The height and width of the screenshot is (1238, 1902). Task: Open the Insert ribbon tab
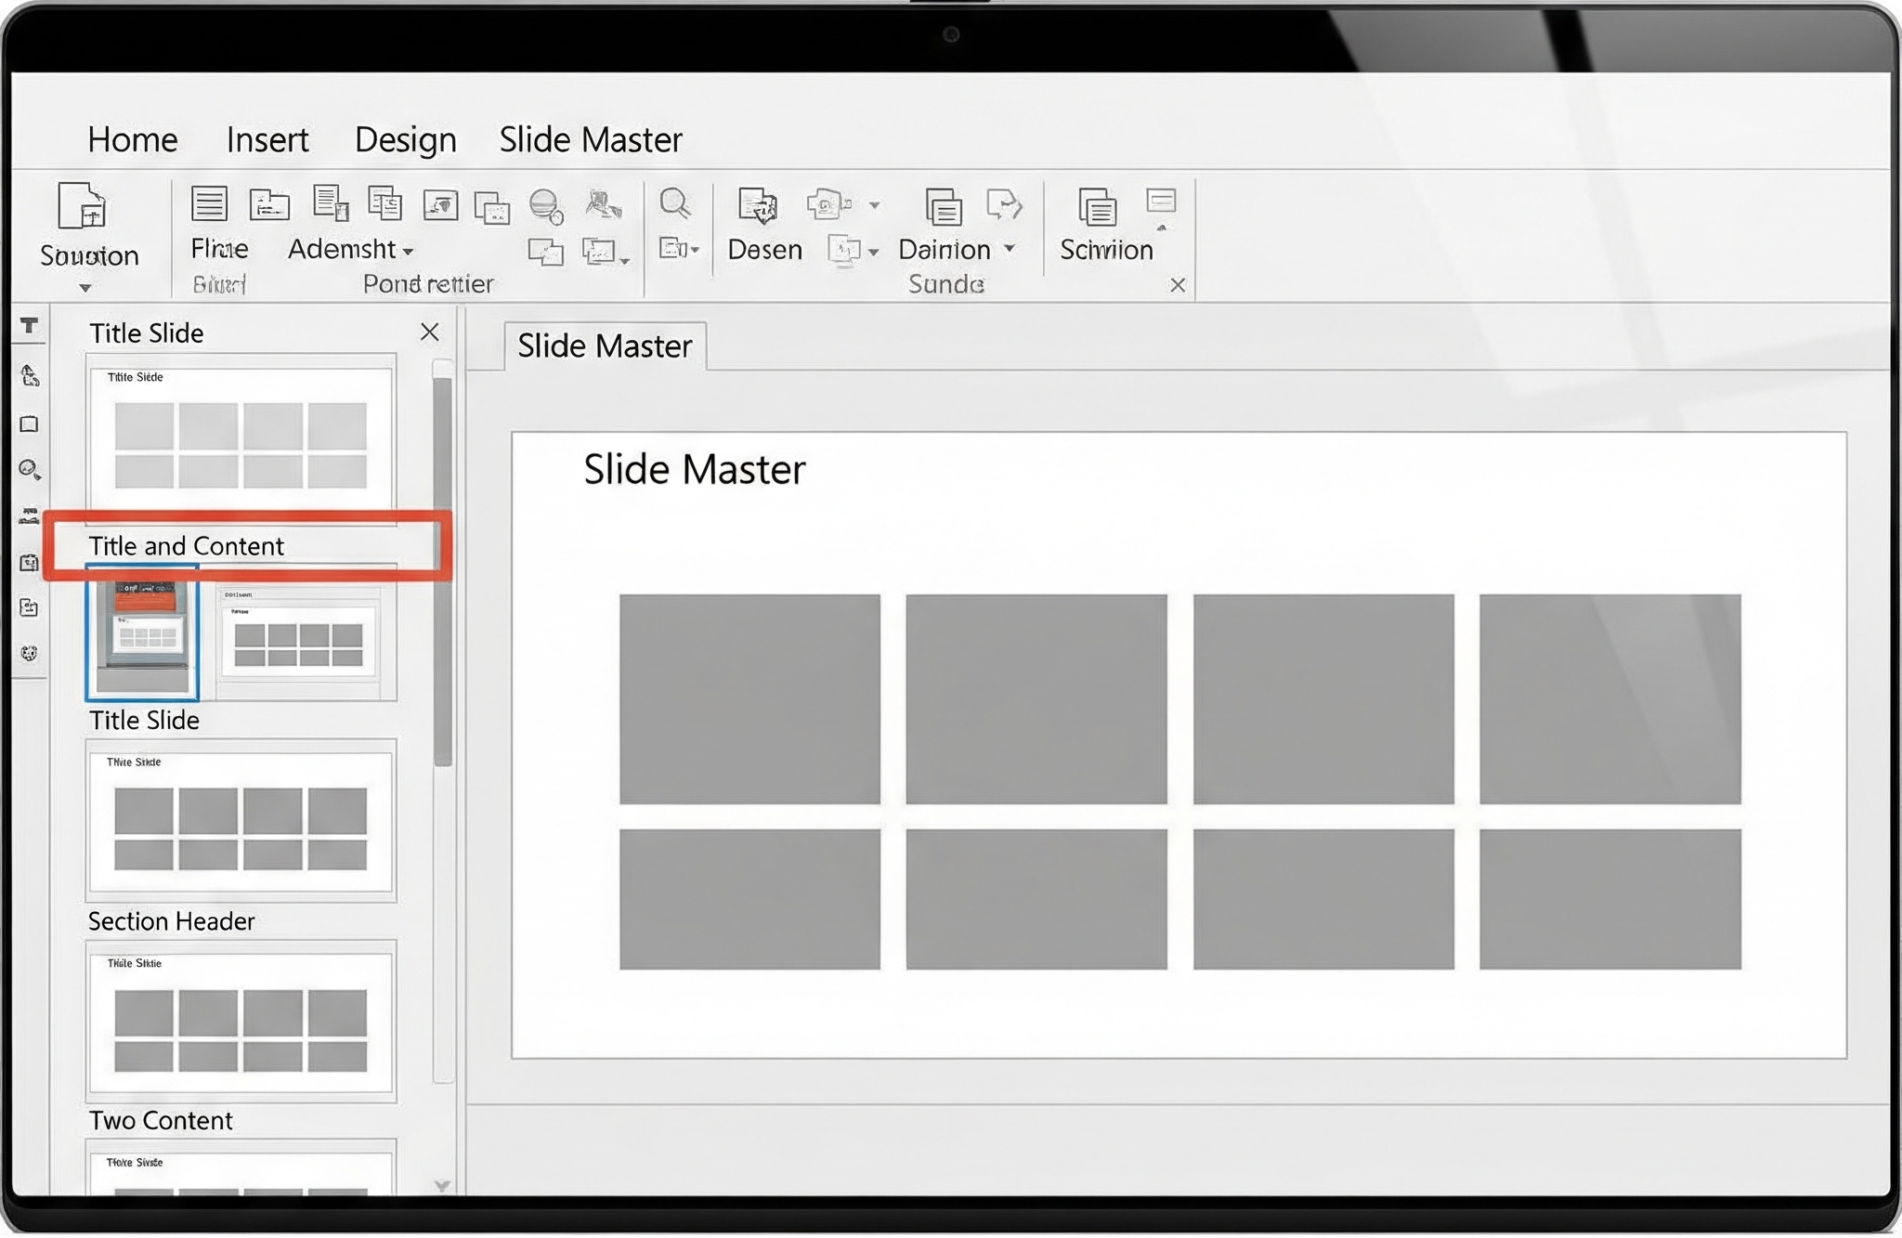pos(267,140)
